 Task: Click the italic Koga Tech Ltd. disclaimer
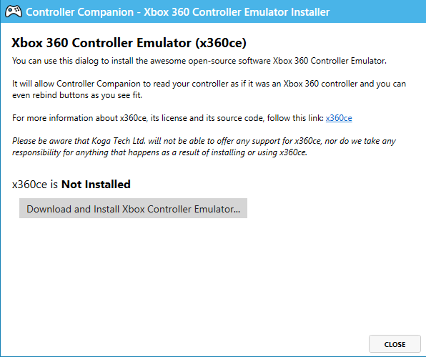204,147
